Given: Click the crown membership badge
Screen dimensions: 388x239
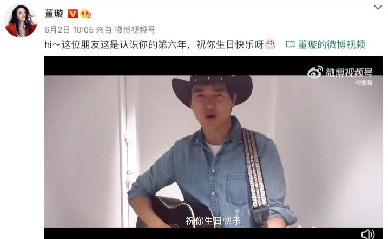Looking at the screenshot, I should tap(86, 14).
